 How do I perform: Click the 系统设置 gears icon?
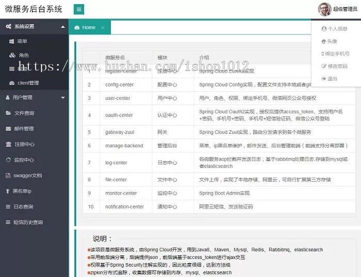tap(9, 26)
